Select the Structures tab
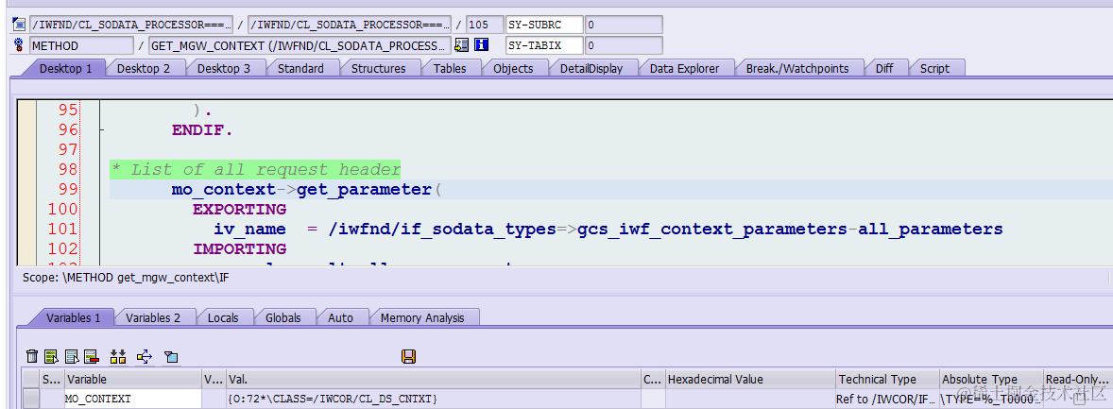 (x=378, y=68)
